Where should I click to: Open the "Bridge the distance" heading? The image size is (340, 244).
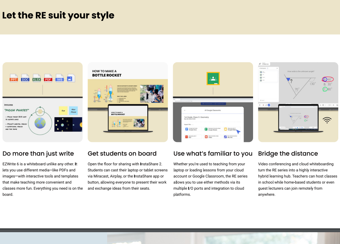(x=288, y=154)
